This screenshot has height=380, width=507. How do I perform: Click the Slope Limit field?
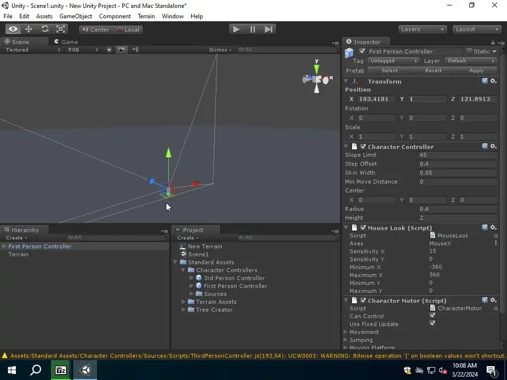pos(458,155)
